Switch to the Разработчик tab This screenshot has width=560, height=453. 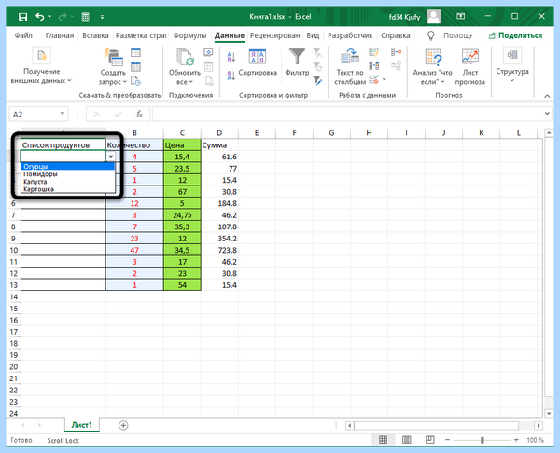click(x=350, y=35)
